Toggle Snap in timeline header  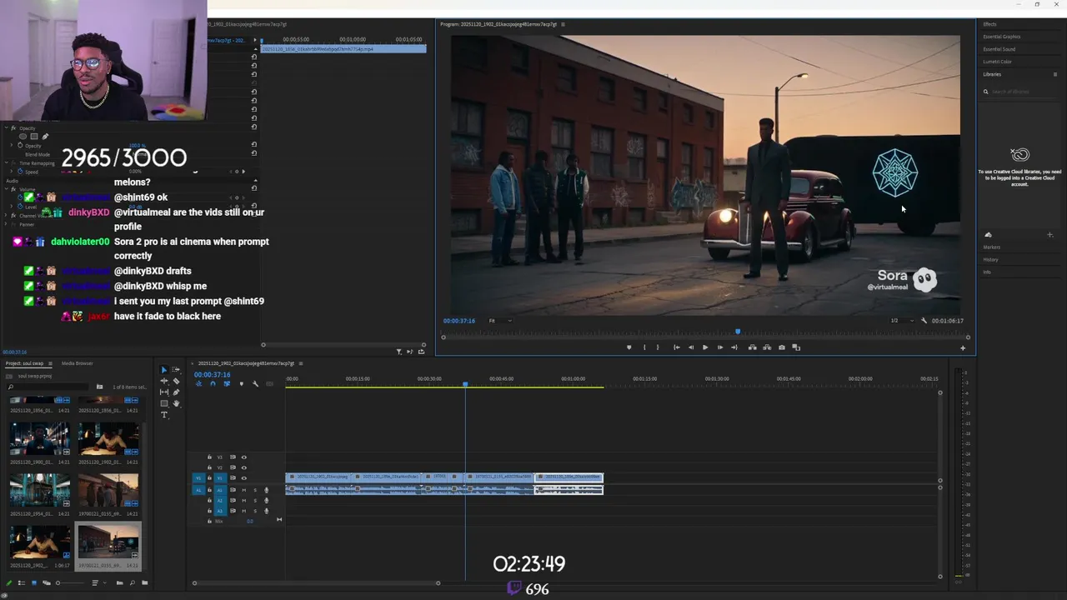click(213, 383)
